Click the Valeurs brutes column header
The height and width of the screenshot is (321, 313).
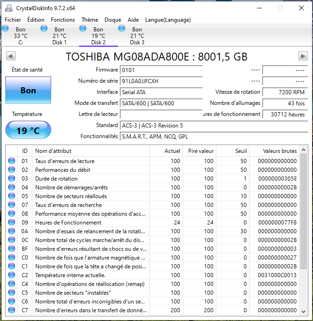tap(280, 151)
